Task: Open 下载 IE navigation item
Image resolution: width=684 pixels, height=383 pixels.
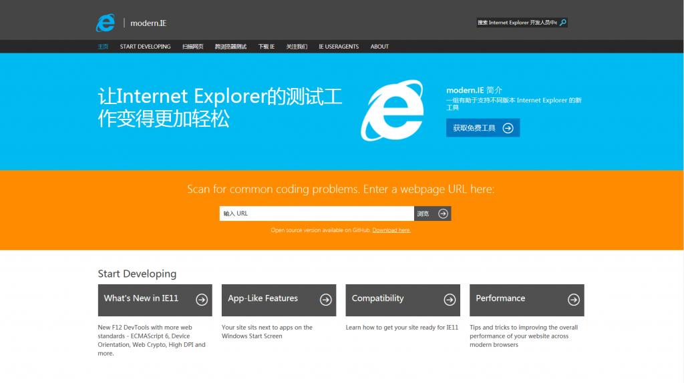Action: [x=266, y=47]
